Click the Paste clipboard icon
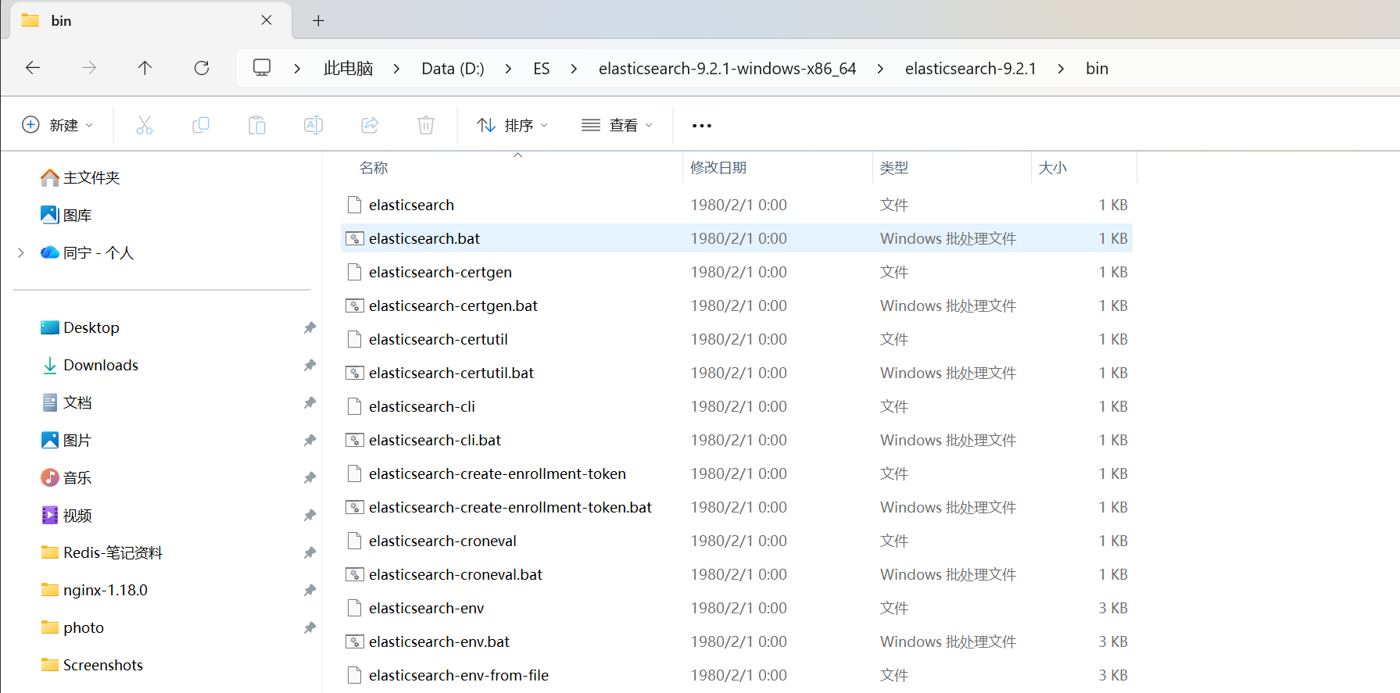This screenshot has height=693, width=1400. [x=257, y=125]
